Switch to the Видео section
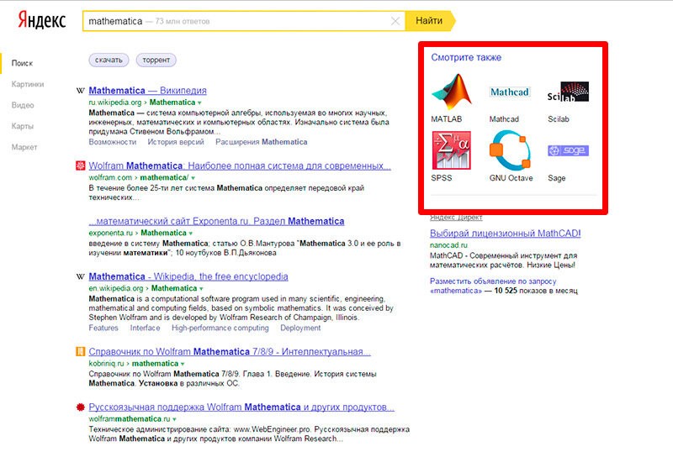 [x=23, y=105]
